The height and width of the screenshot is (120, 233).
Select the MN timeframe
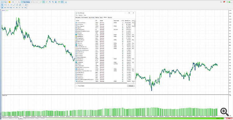pos(25,7)
